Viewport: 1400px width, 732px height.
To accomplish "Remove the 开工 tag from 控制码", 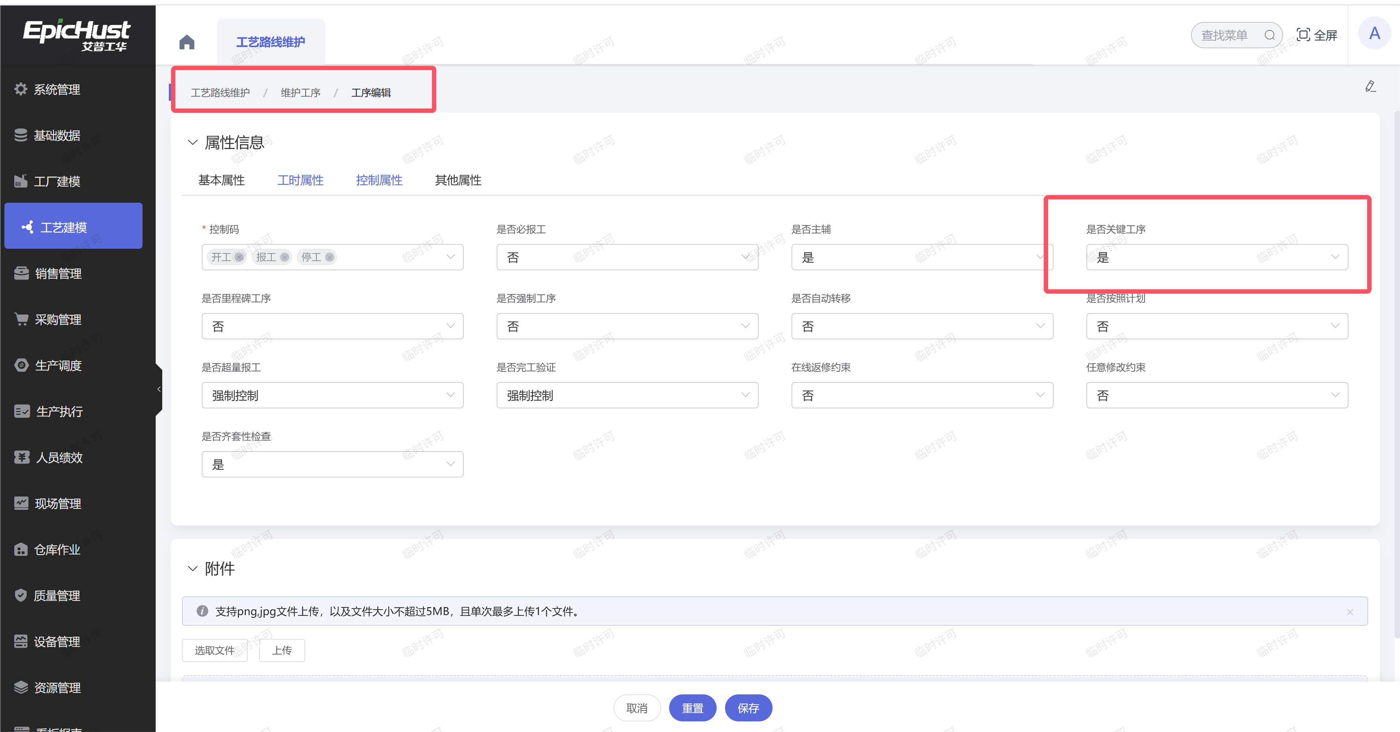I will [239, 258].
